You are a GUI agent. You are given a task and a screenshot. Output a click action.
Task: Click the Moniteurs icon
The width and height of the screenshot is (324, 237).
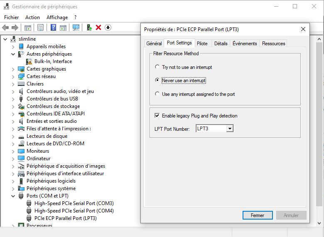coord(21,151)
